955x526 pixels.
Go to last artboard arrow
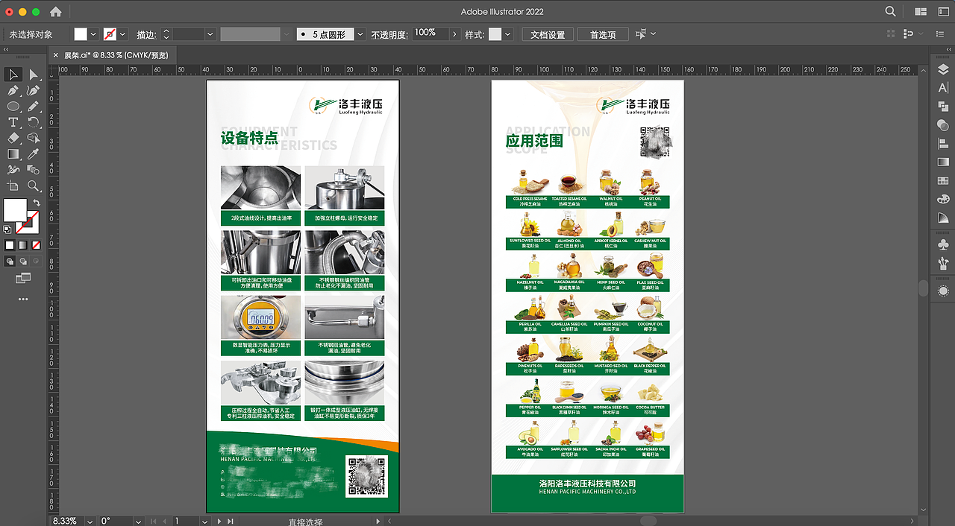click(231, 521)
